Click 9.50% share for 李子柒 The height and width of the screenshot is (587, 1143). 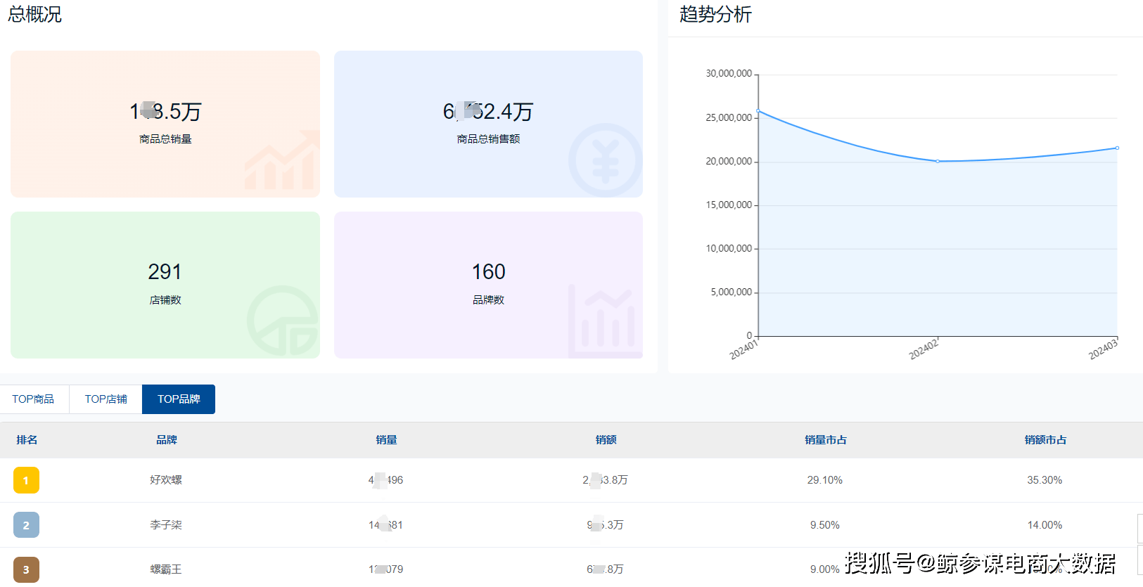click(x=825, y=525)
